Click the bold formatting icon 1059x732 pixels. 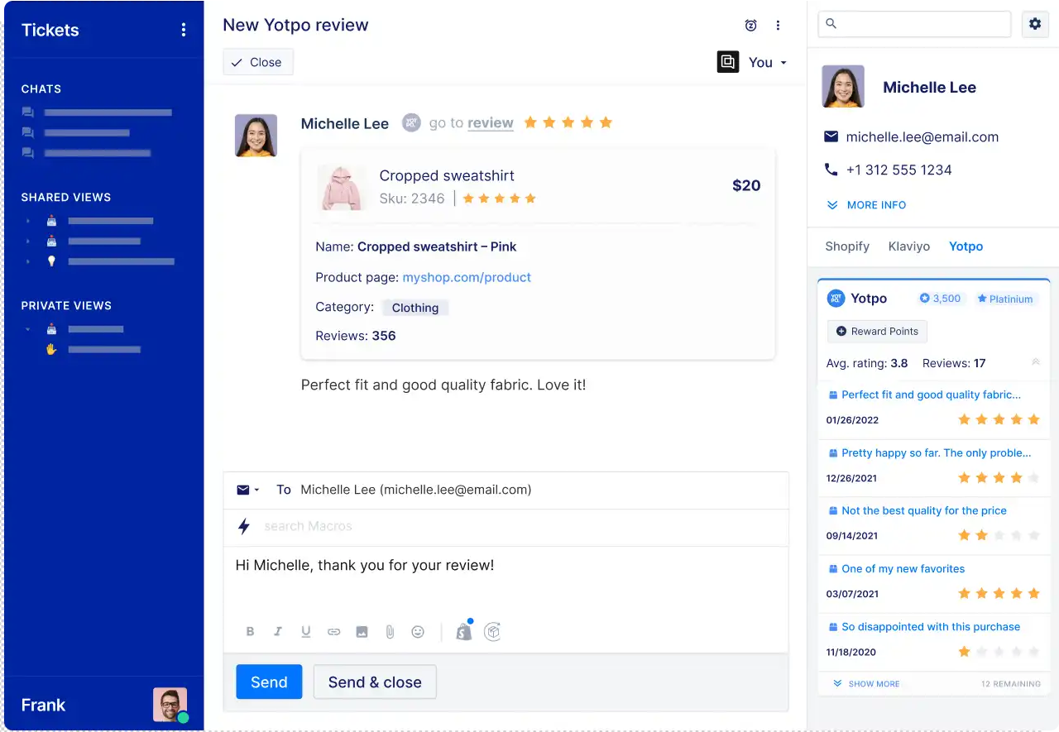click(x=250, y=632)
